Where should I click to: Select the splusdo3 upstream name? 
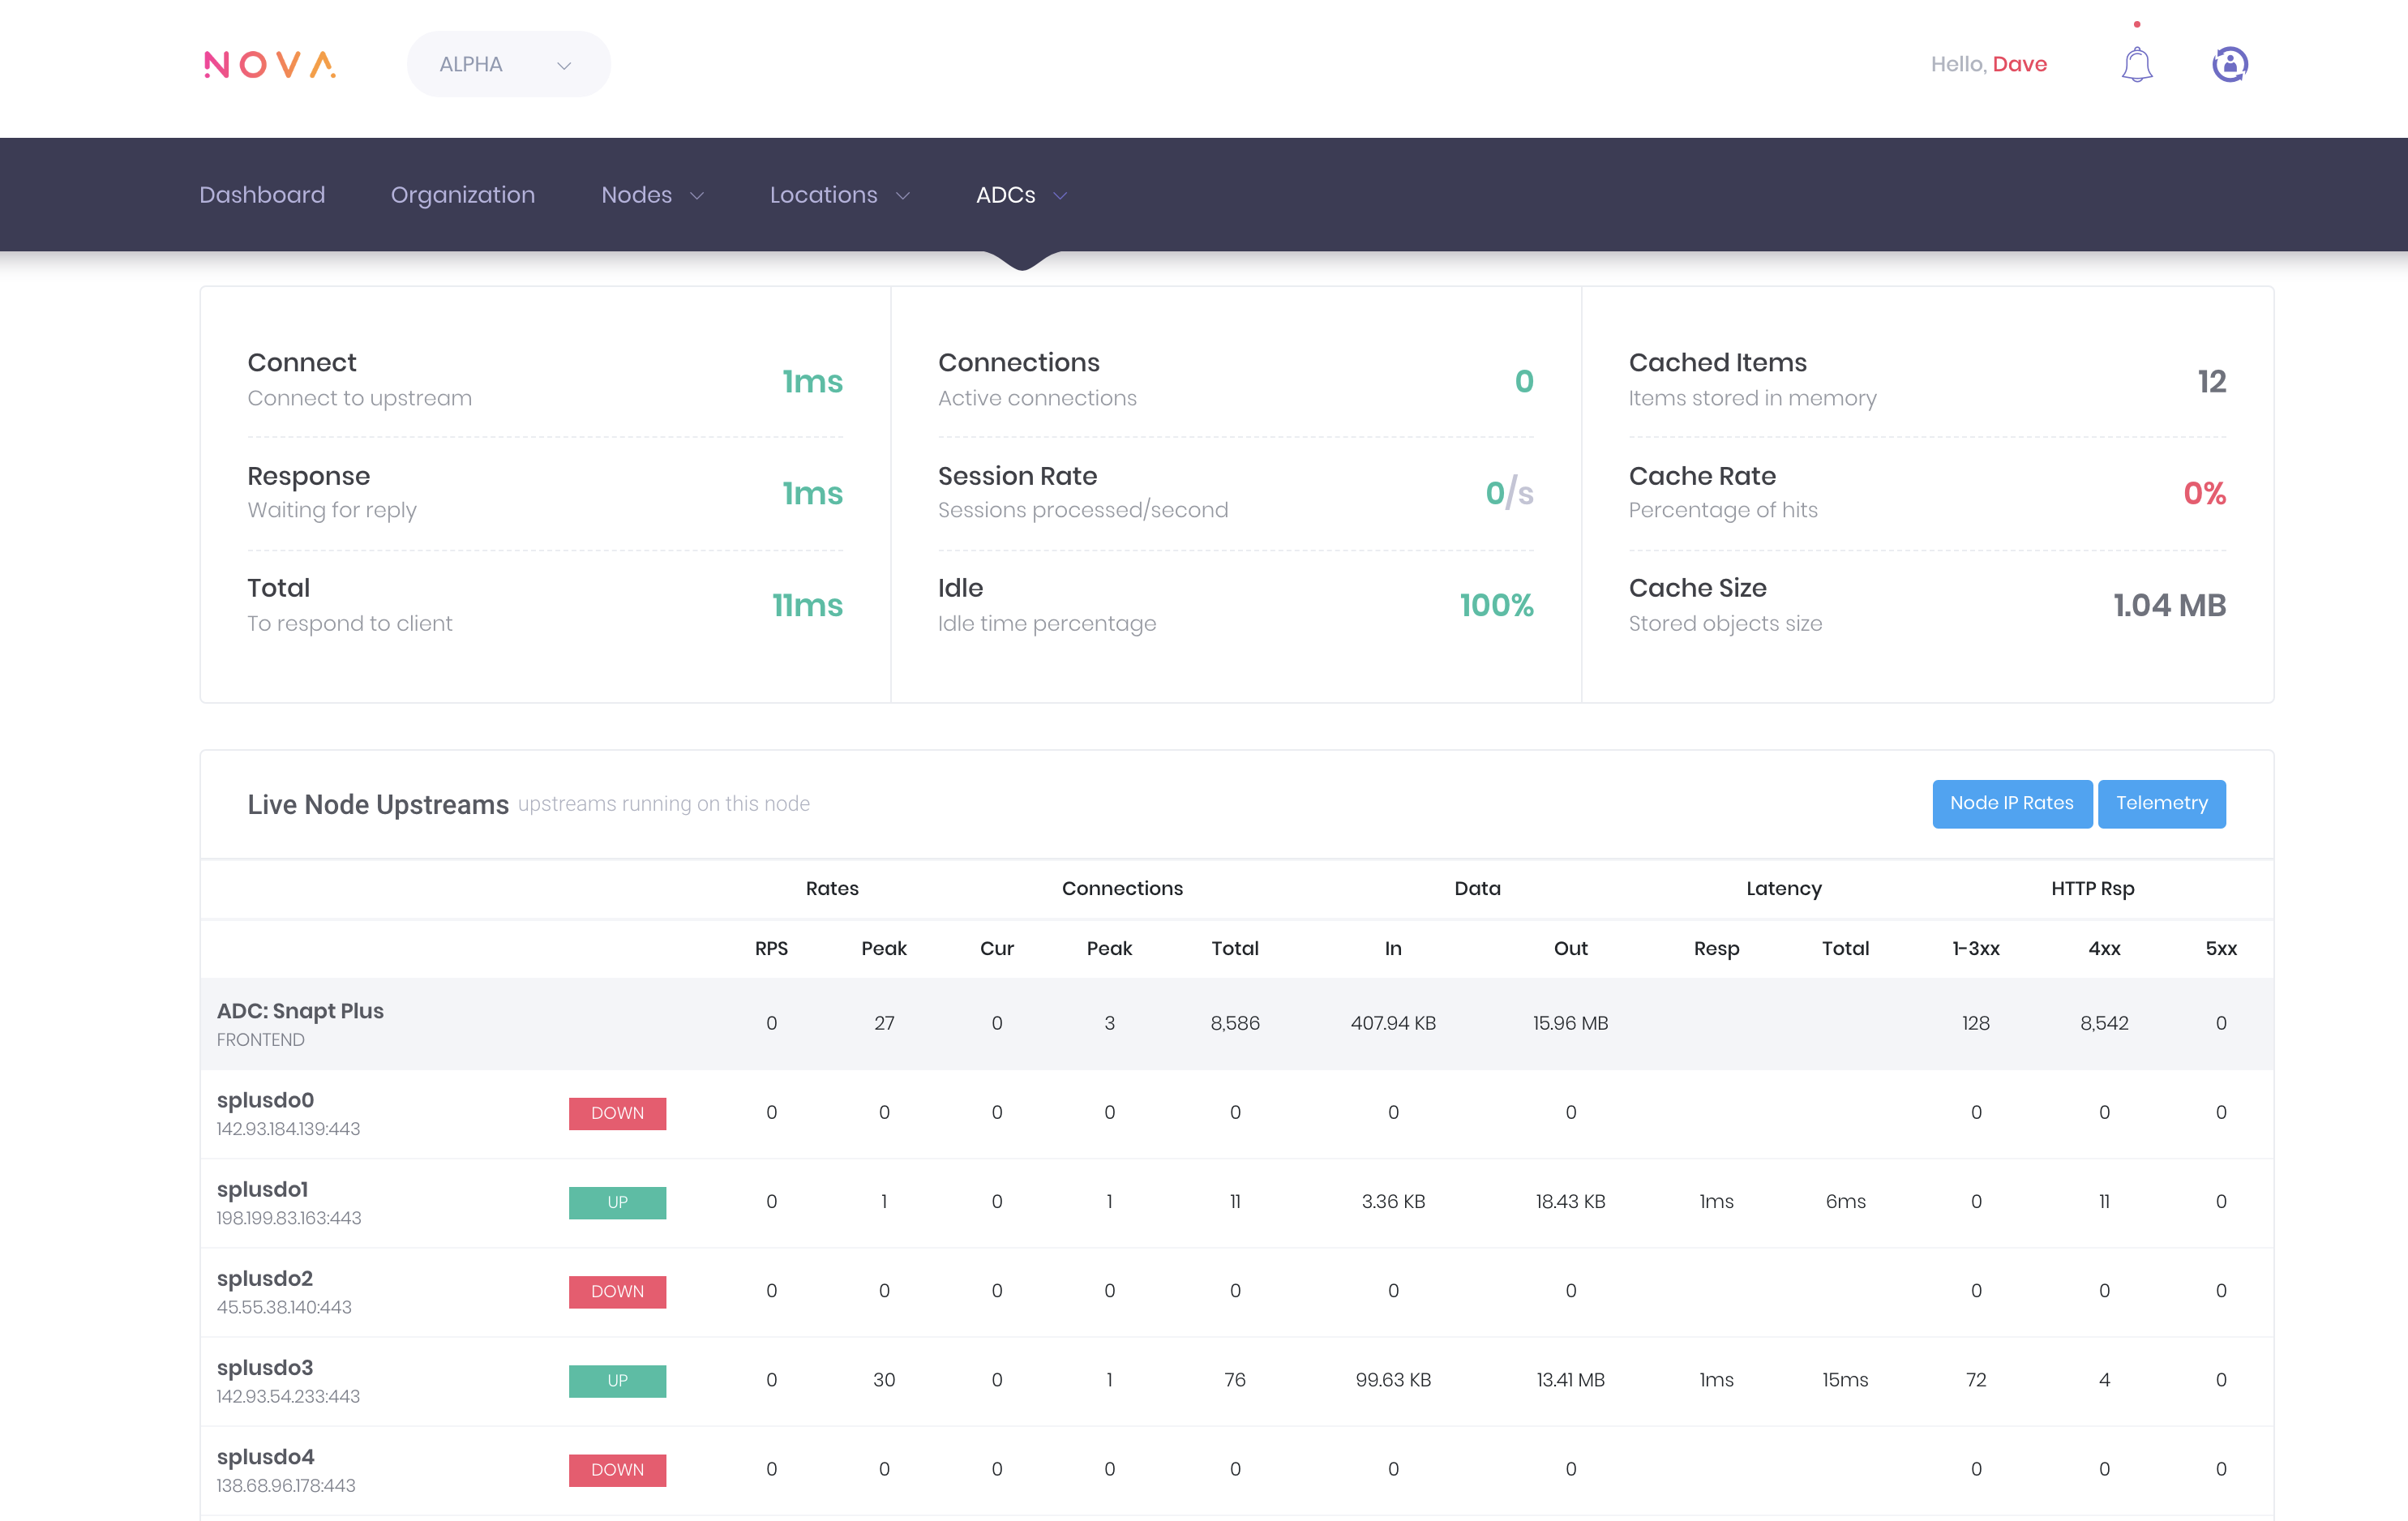(x=265, y=1367)
